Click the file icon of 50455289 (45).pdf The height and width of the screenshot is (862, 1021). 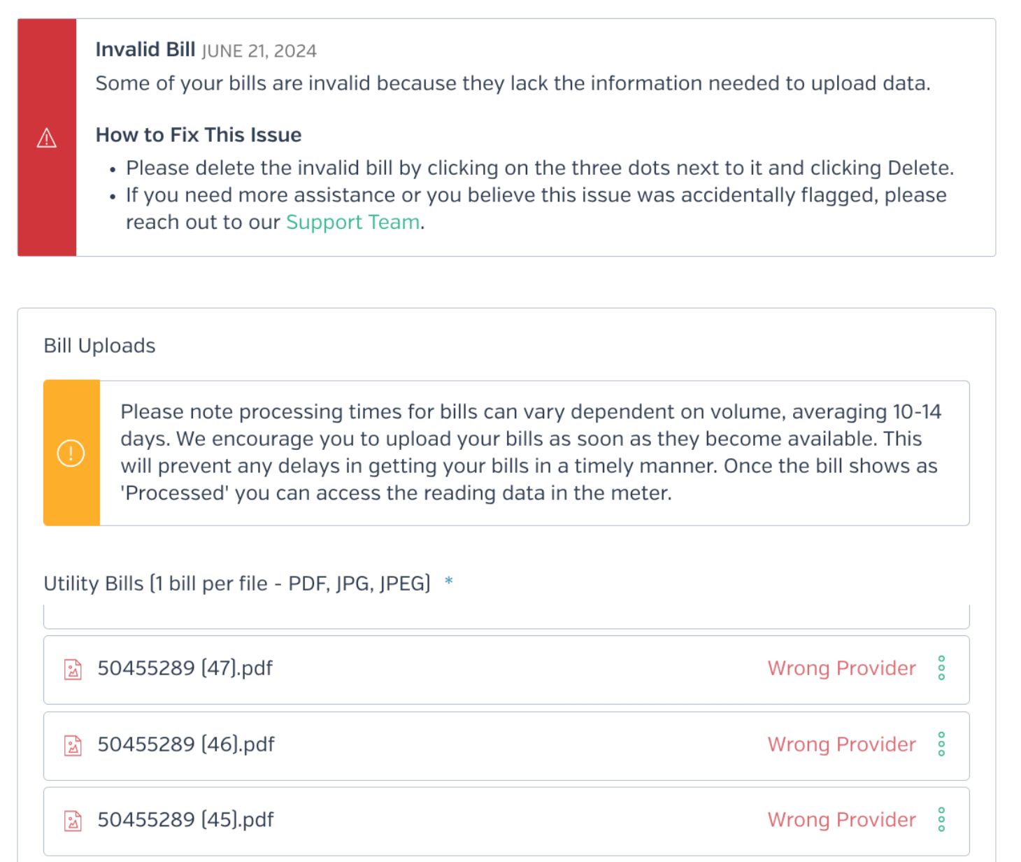(x=73, y=821)
